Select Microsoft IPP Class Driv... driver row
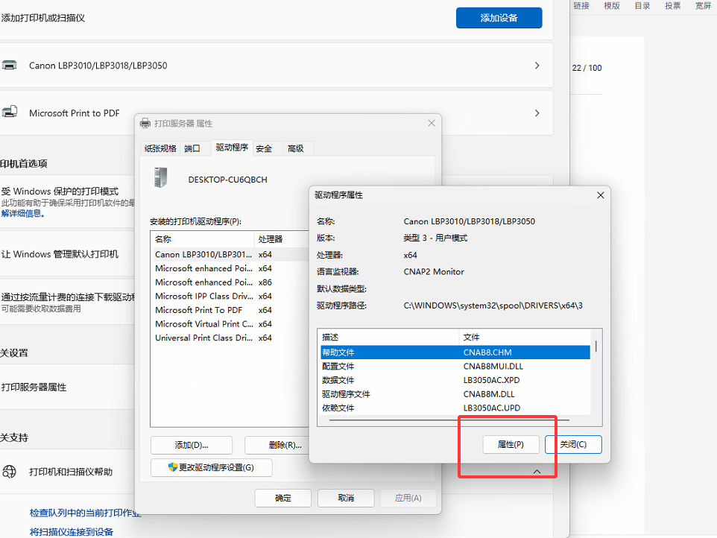This screenshot has height=538, width=717. pyautogui.click(x=231, y=296)
